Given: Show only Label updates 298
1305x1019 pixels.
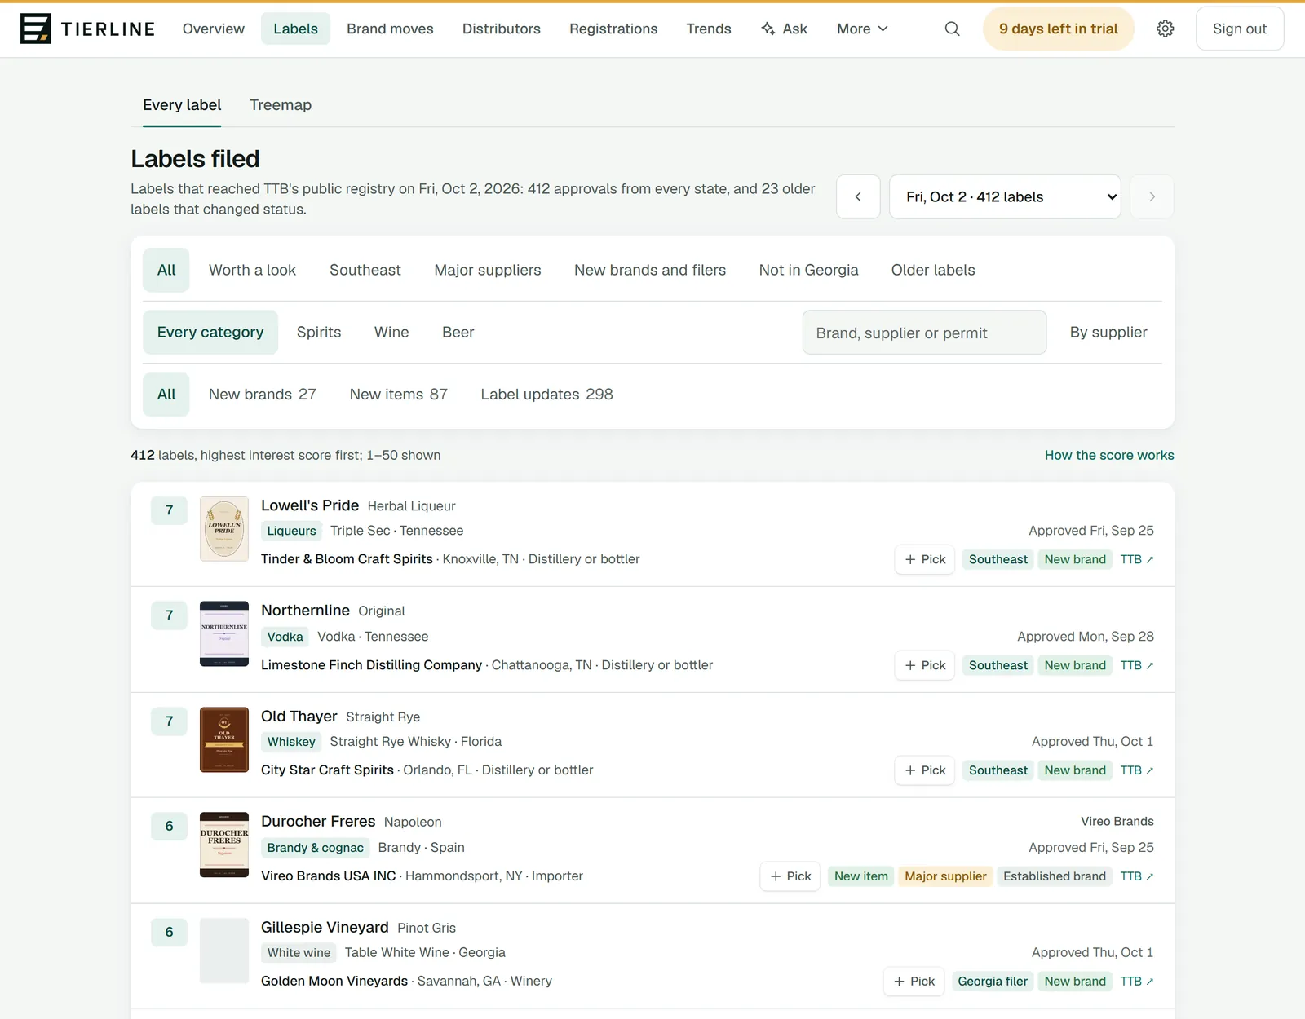Looking at the screenshot, I should click(x=546, y=394).
